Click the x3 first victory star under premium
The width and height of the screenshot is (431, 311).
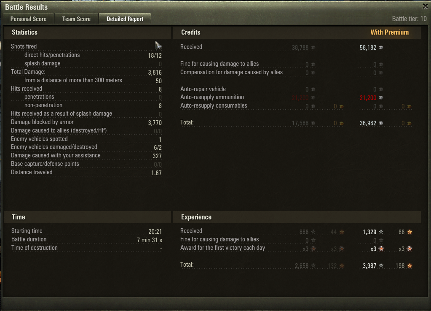point(381,249)
